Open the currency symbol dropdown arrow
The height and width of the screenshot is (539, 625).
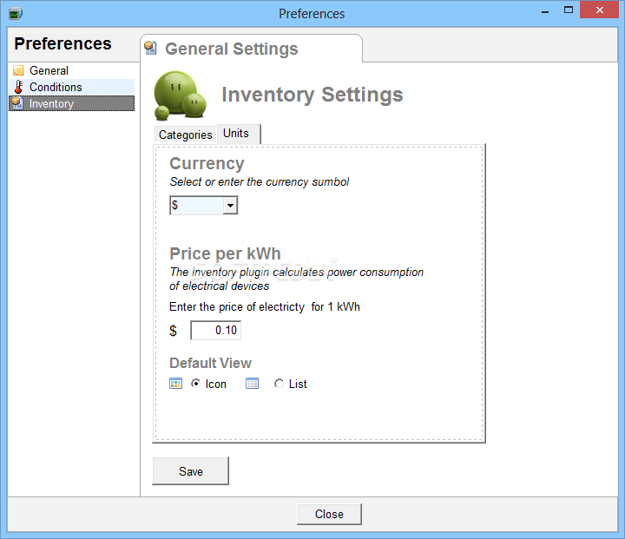point(230,206)
